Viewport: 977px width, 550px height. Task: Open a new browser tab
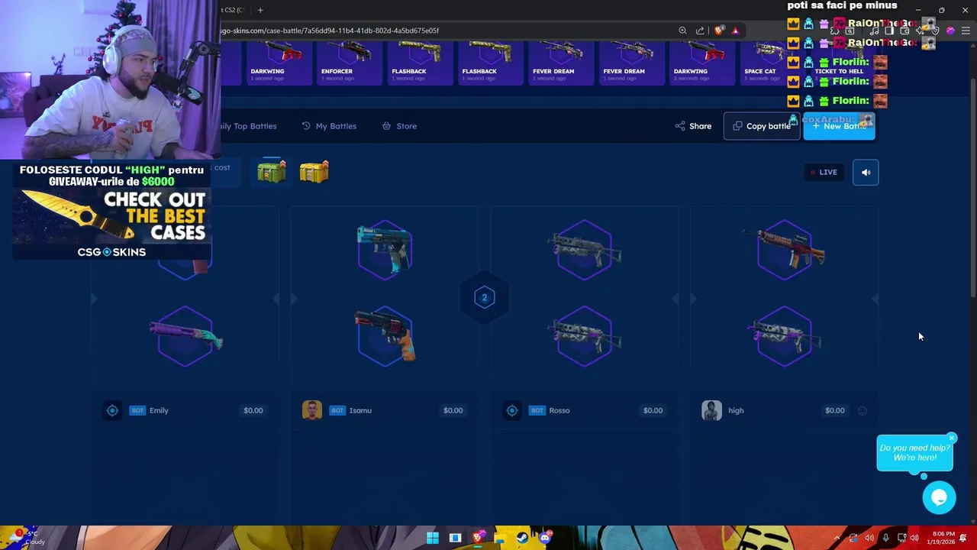260,10
